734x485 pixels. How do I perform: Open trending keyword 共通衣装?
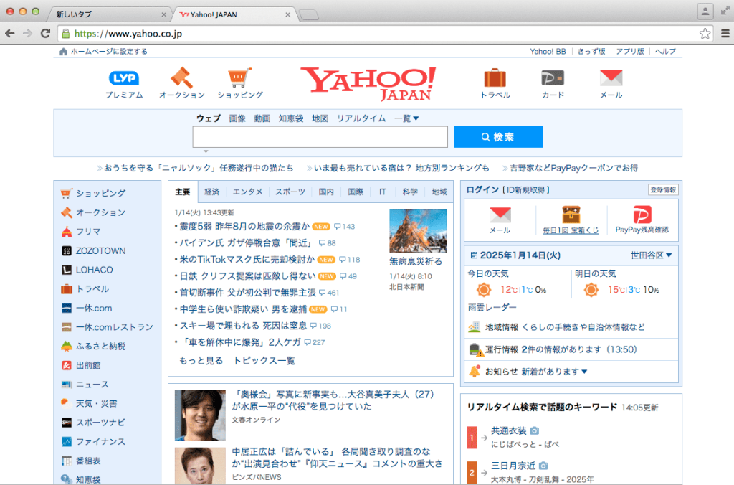click(x=508, y=430)
